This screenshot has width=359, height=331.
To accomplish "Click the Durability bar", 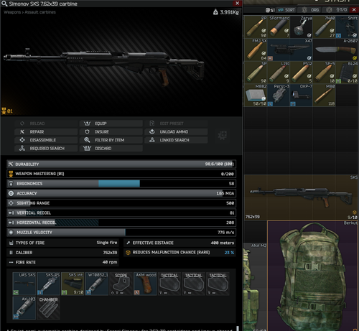I will pyautogui.click(x=121, y=164).
